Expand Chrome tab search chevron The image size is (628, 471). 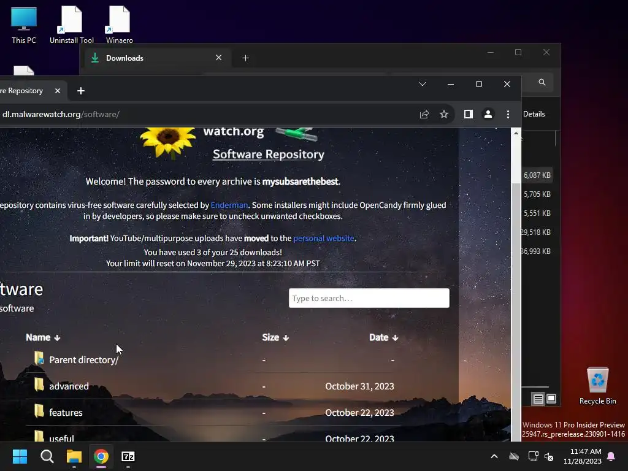[423, 84]
